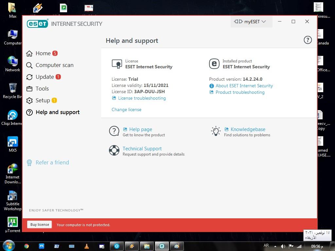Click the help question mark icon at top right

point(308,40)
